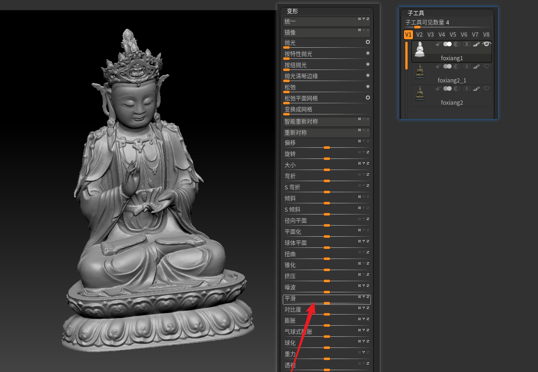This screenshot has width=538, height=372.
Task: Switch to the V2 visibility set tab
Action: point(419,35)
